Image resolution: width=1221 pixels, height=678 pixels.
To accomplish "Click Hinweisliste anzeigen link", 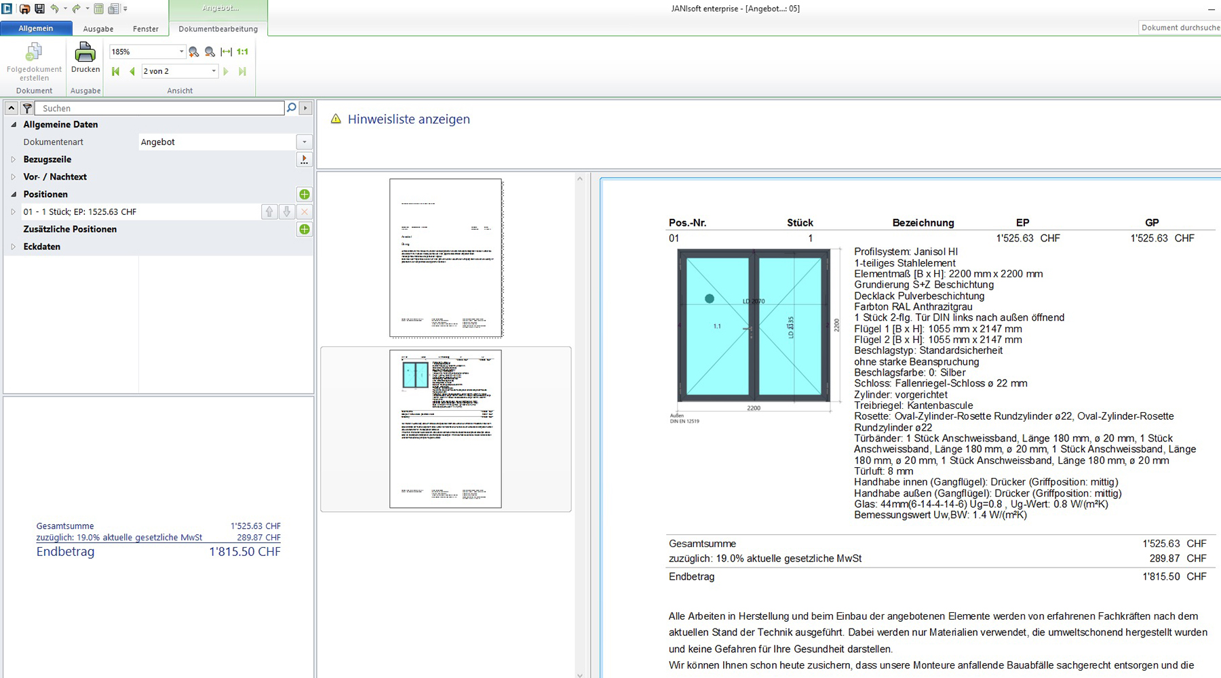I will [x=408, y=119].
